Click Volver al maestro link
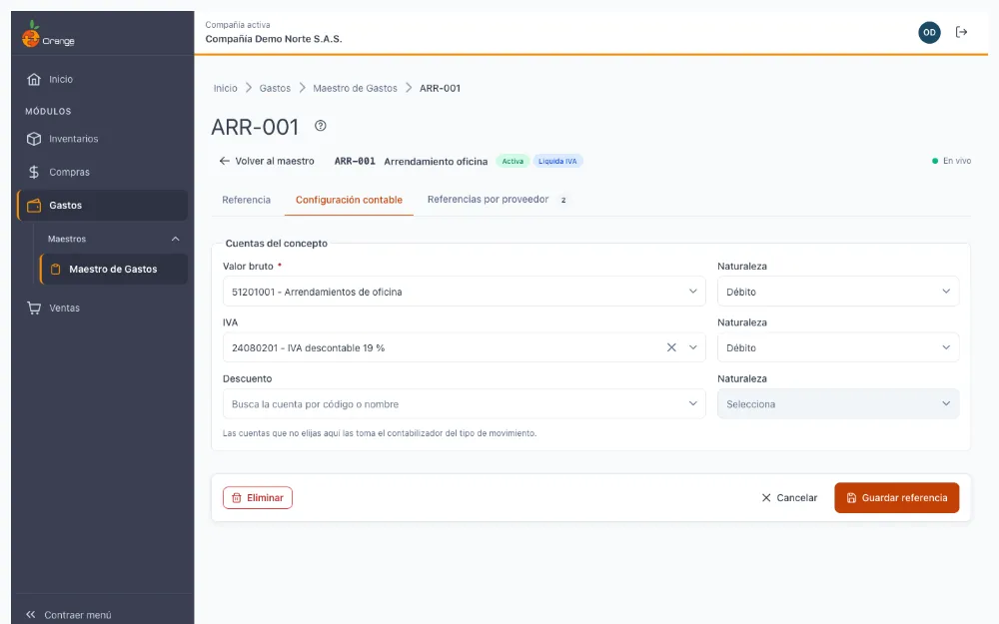 pyautogui.click(x=267, y=161)
